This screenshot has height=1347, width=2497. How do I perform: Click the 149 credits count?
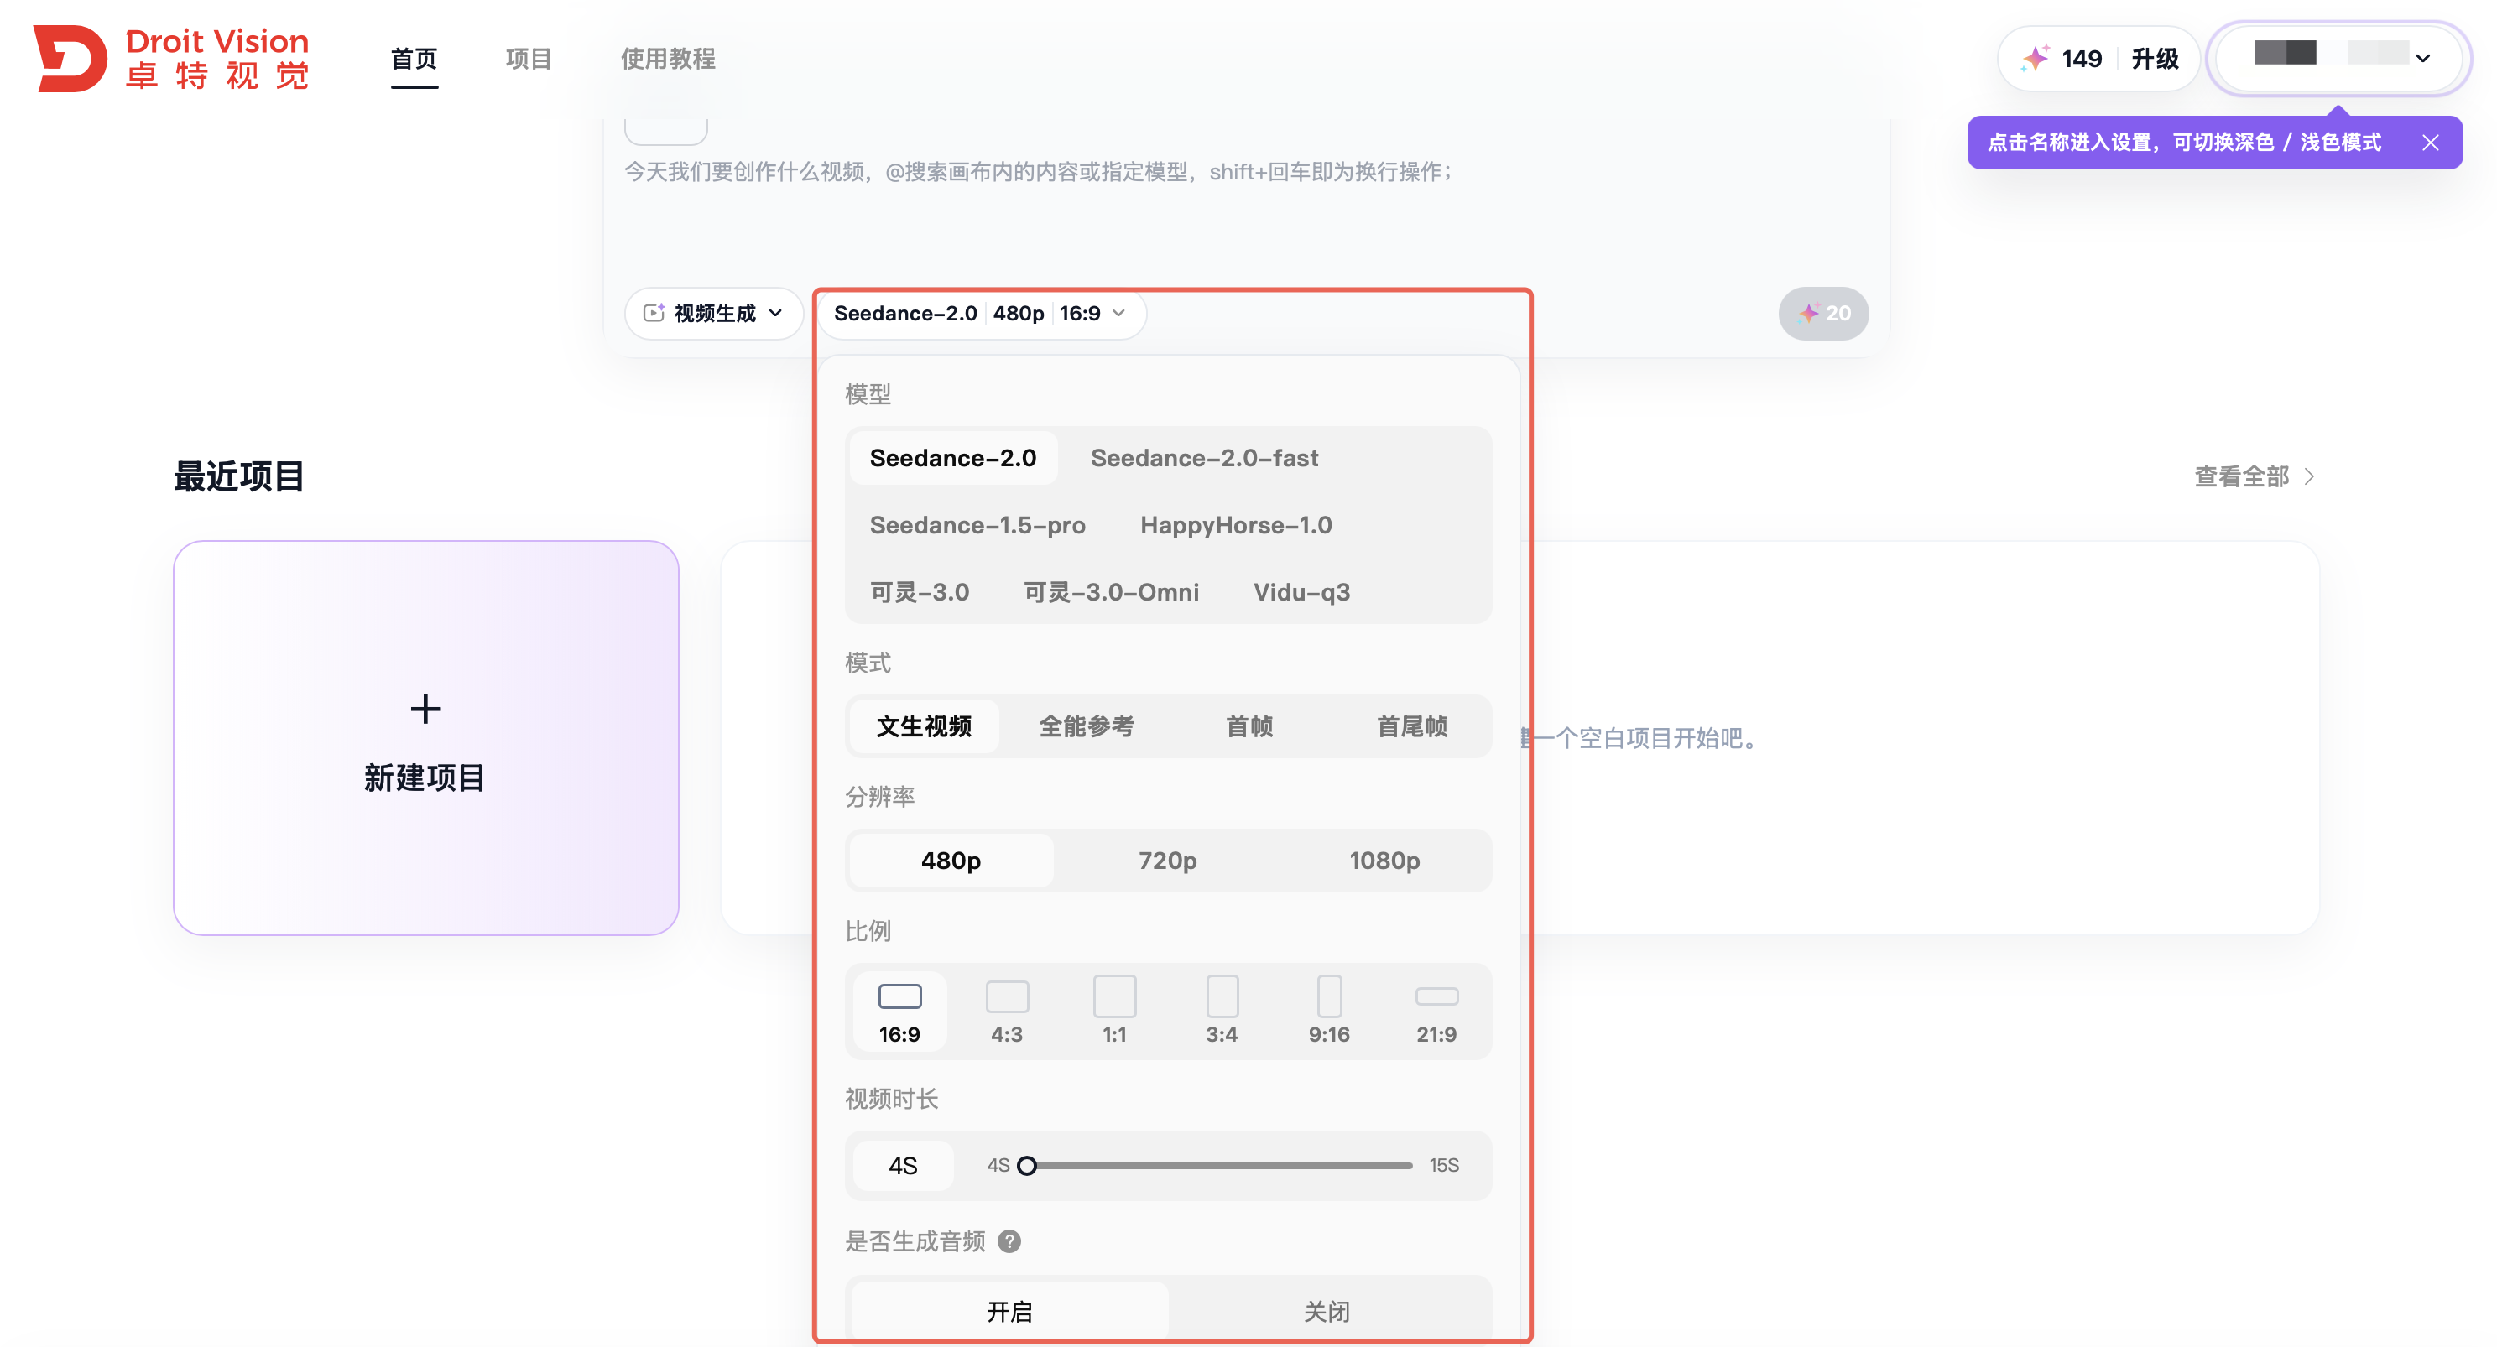point(2081,59)
